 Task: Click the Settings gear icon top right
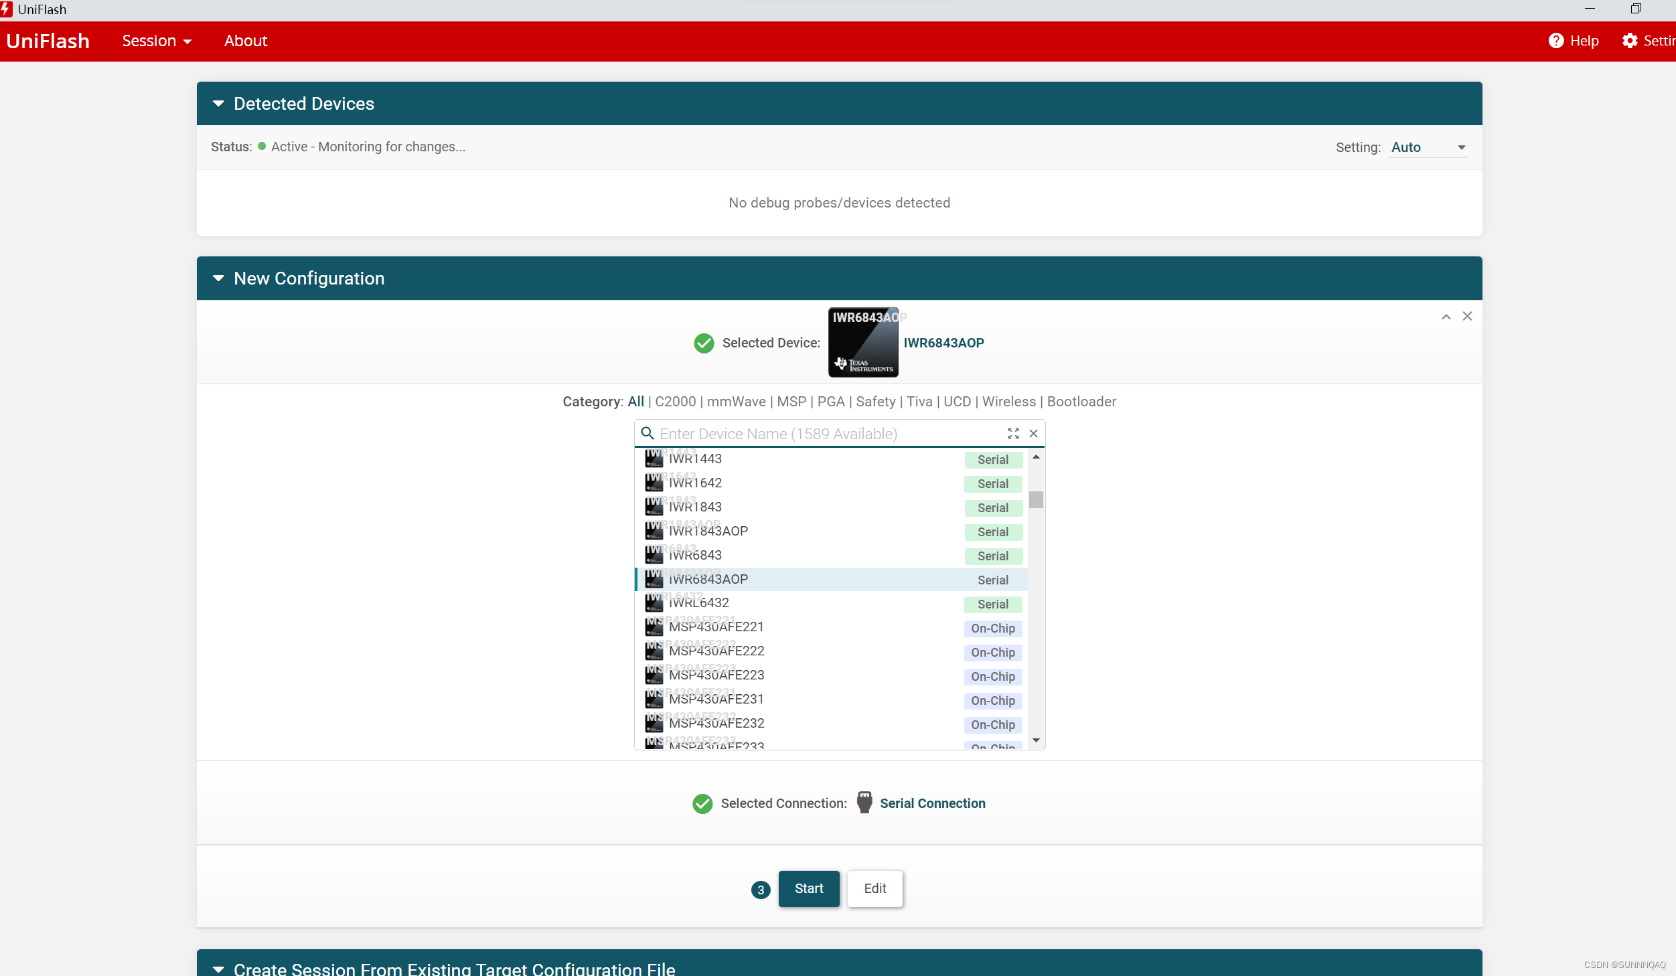[x=1630, y=41]
